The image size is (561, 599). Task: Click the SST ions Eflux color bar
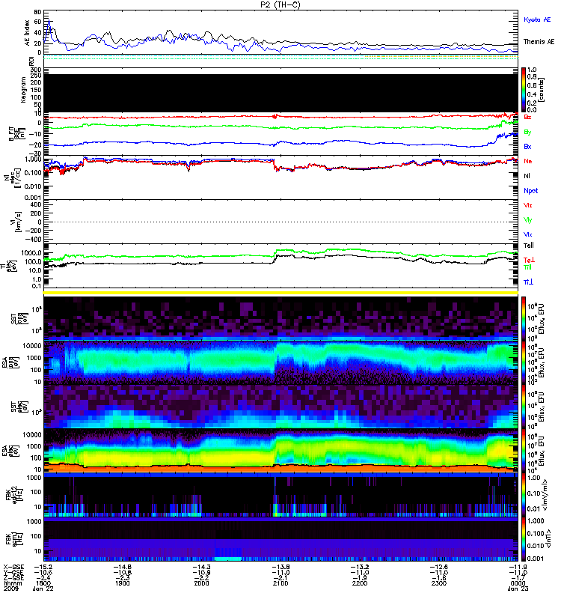pyautogui.click(x=524, y=318)
